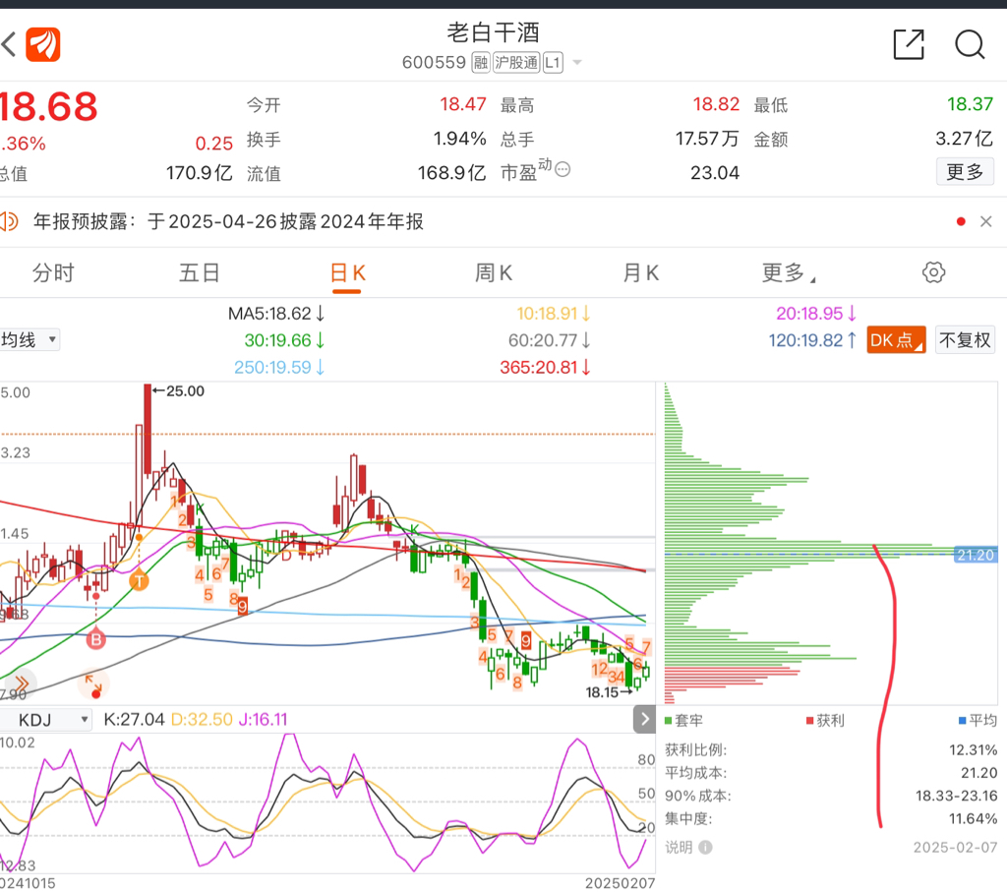Tap the blue 平均 legend
The image size is (1007, 892).
click(x=977, y=721)
